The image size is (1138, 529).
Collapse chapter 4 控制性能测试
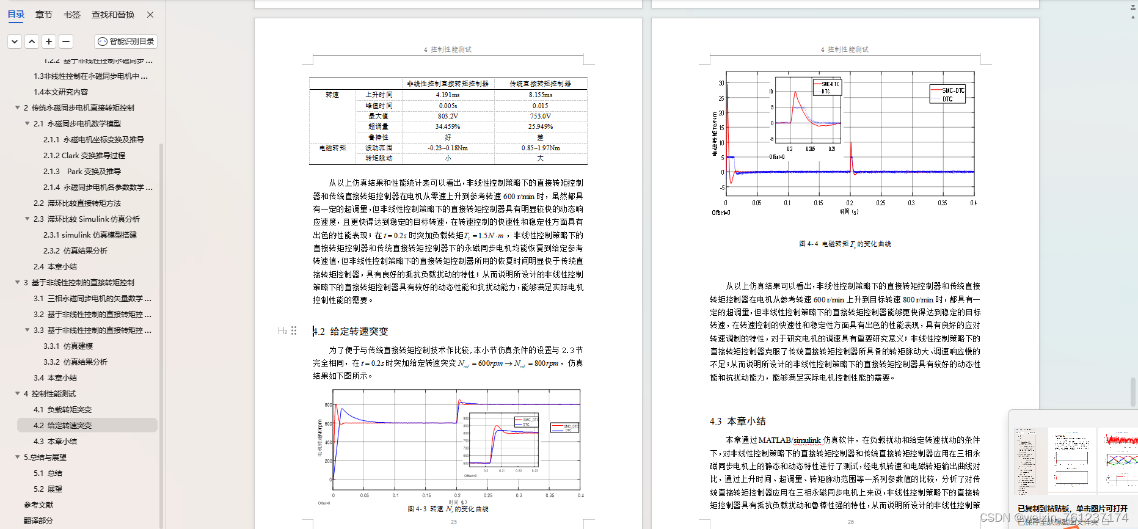pos(18,393)
